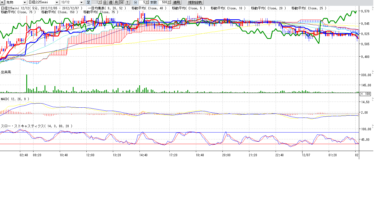
Task: Switch to monthly (月) chart period
Action: click(x=116, y=2)
